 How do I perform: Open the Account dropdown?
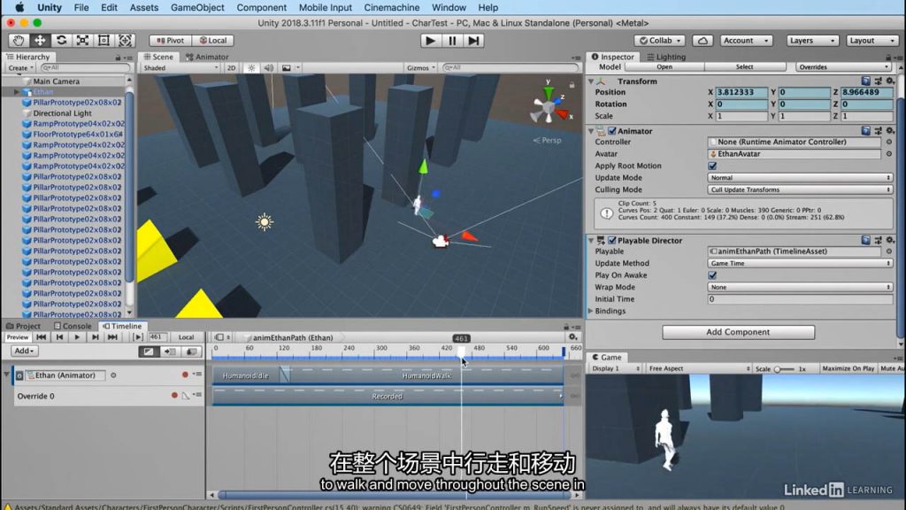coord(746,41)
